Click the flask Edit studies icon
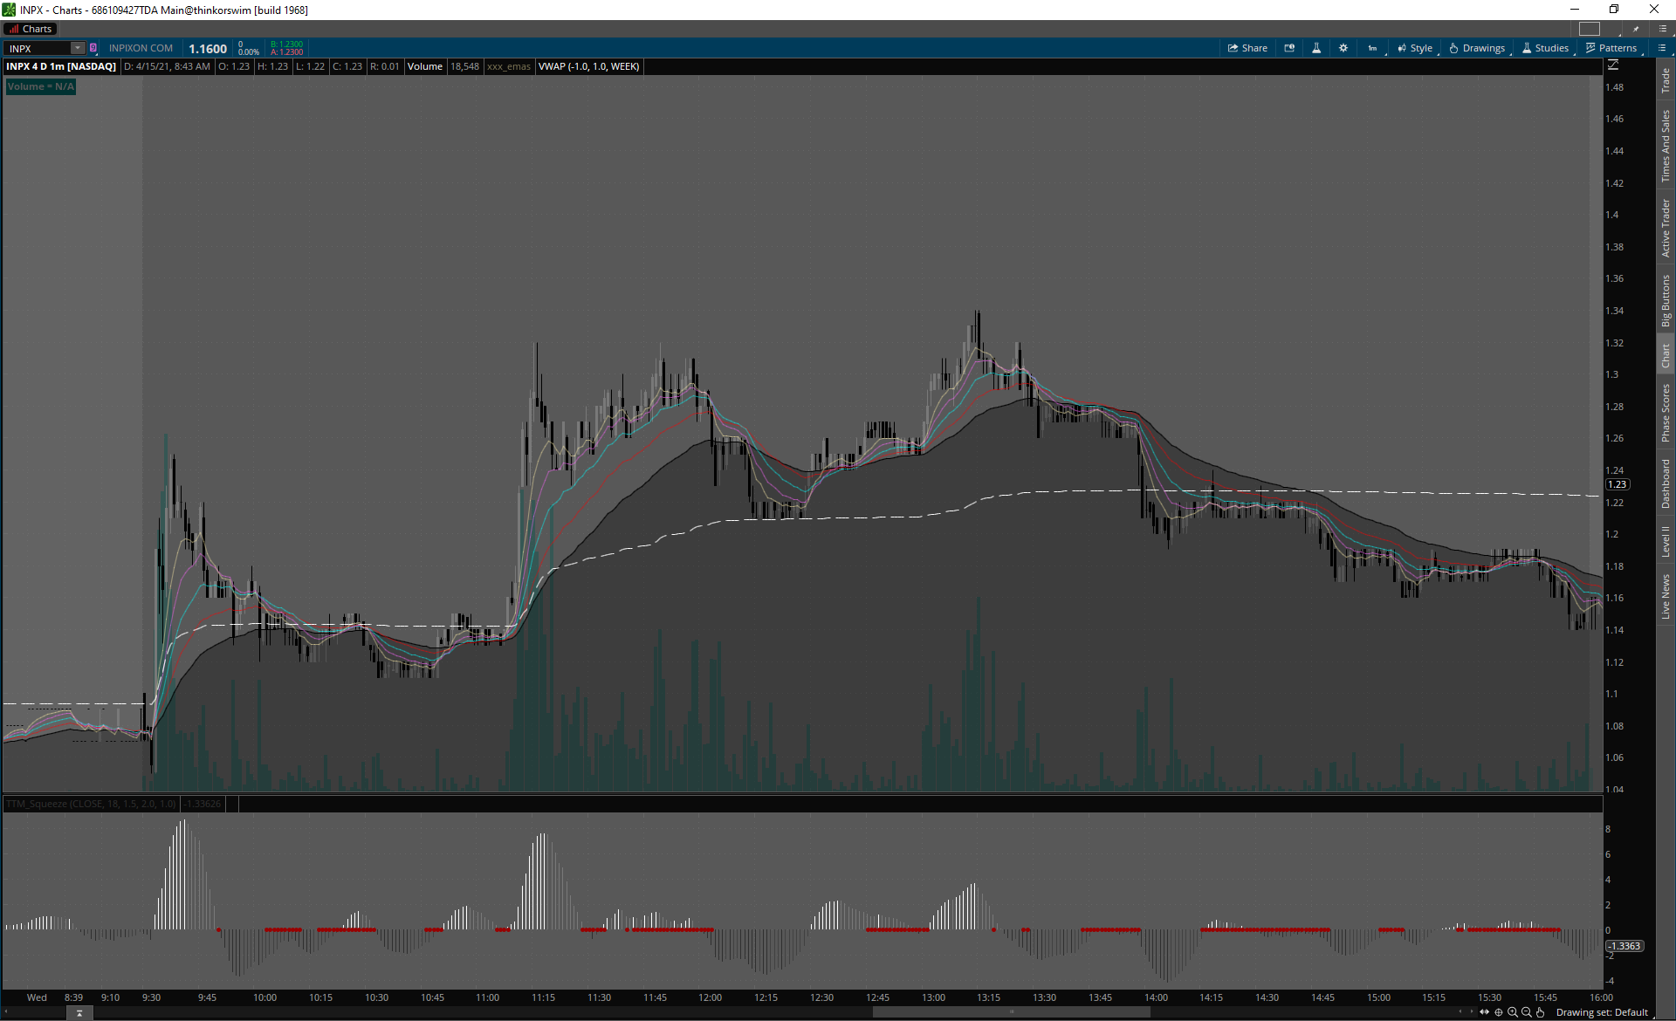Screen dimensions: 1676x1021 (1316, 48)
